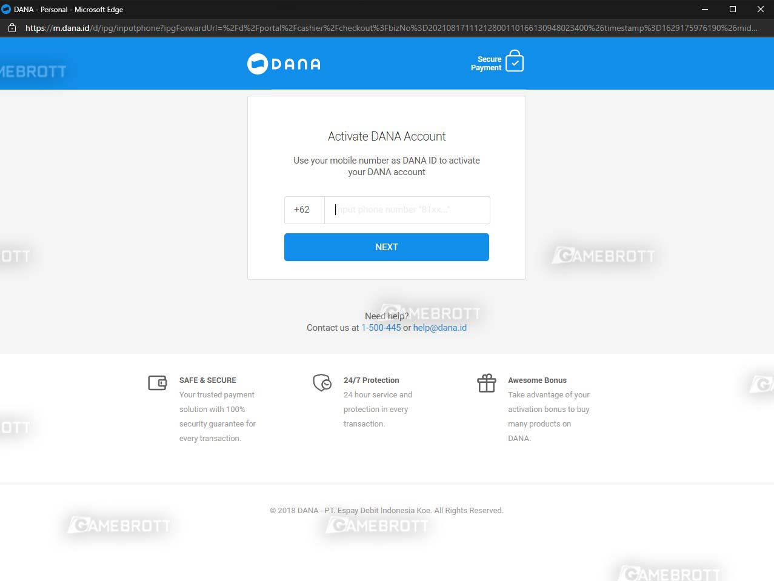Click the Activate DANA Account heading
The image size is (774, 581).
[x=387, y=136]
